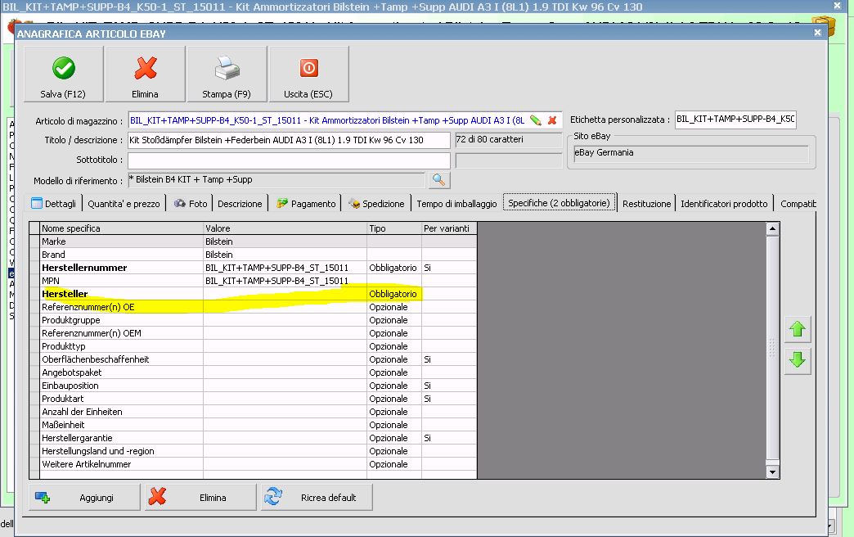Go to the Identificatori prodotto tab

coord(724,204)
